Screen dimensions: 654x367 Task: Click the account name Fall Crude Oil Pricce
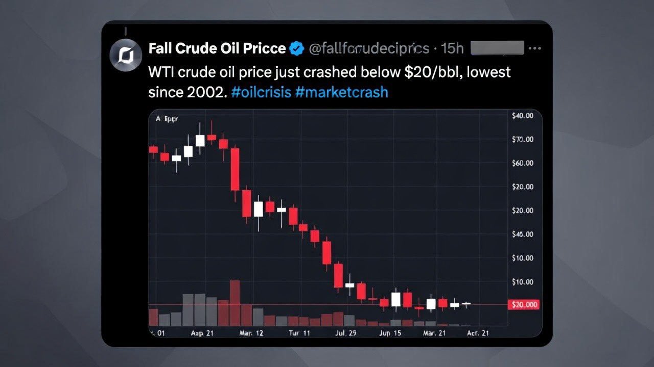click(x=217, y=48)
